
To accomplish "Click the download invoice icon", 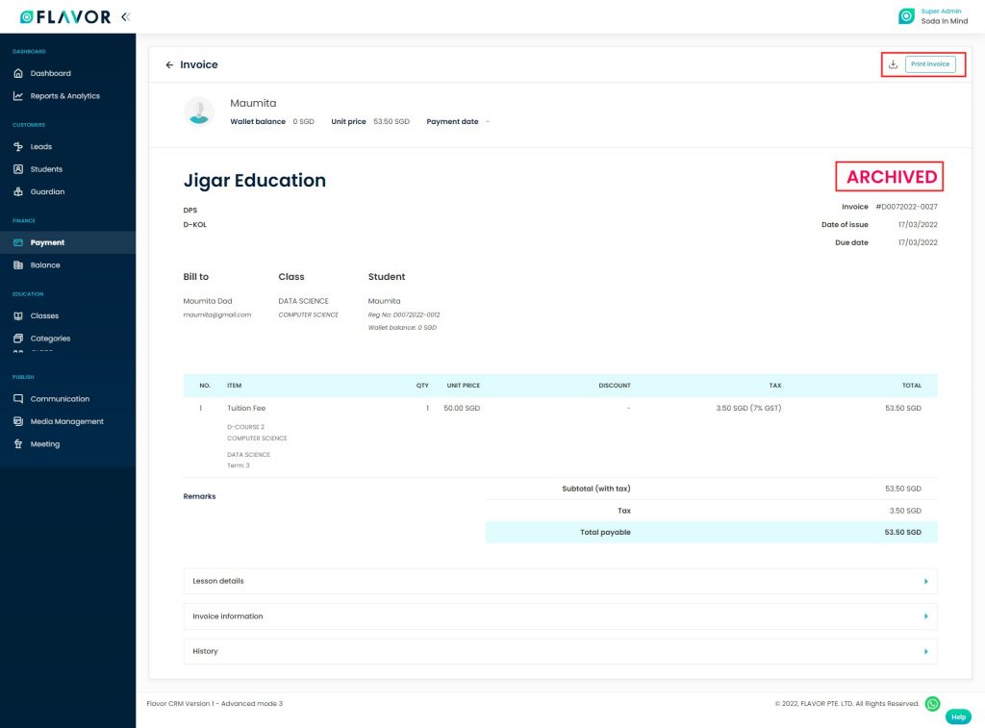I will tap(895, 63).
